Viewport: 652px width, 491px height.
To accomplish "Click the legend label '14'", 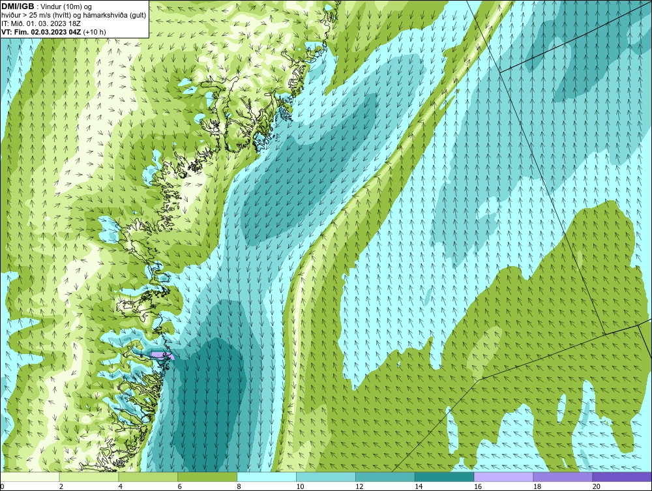I will pos(419,486).
